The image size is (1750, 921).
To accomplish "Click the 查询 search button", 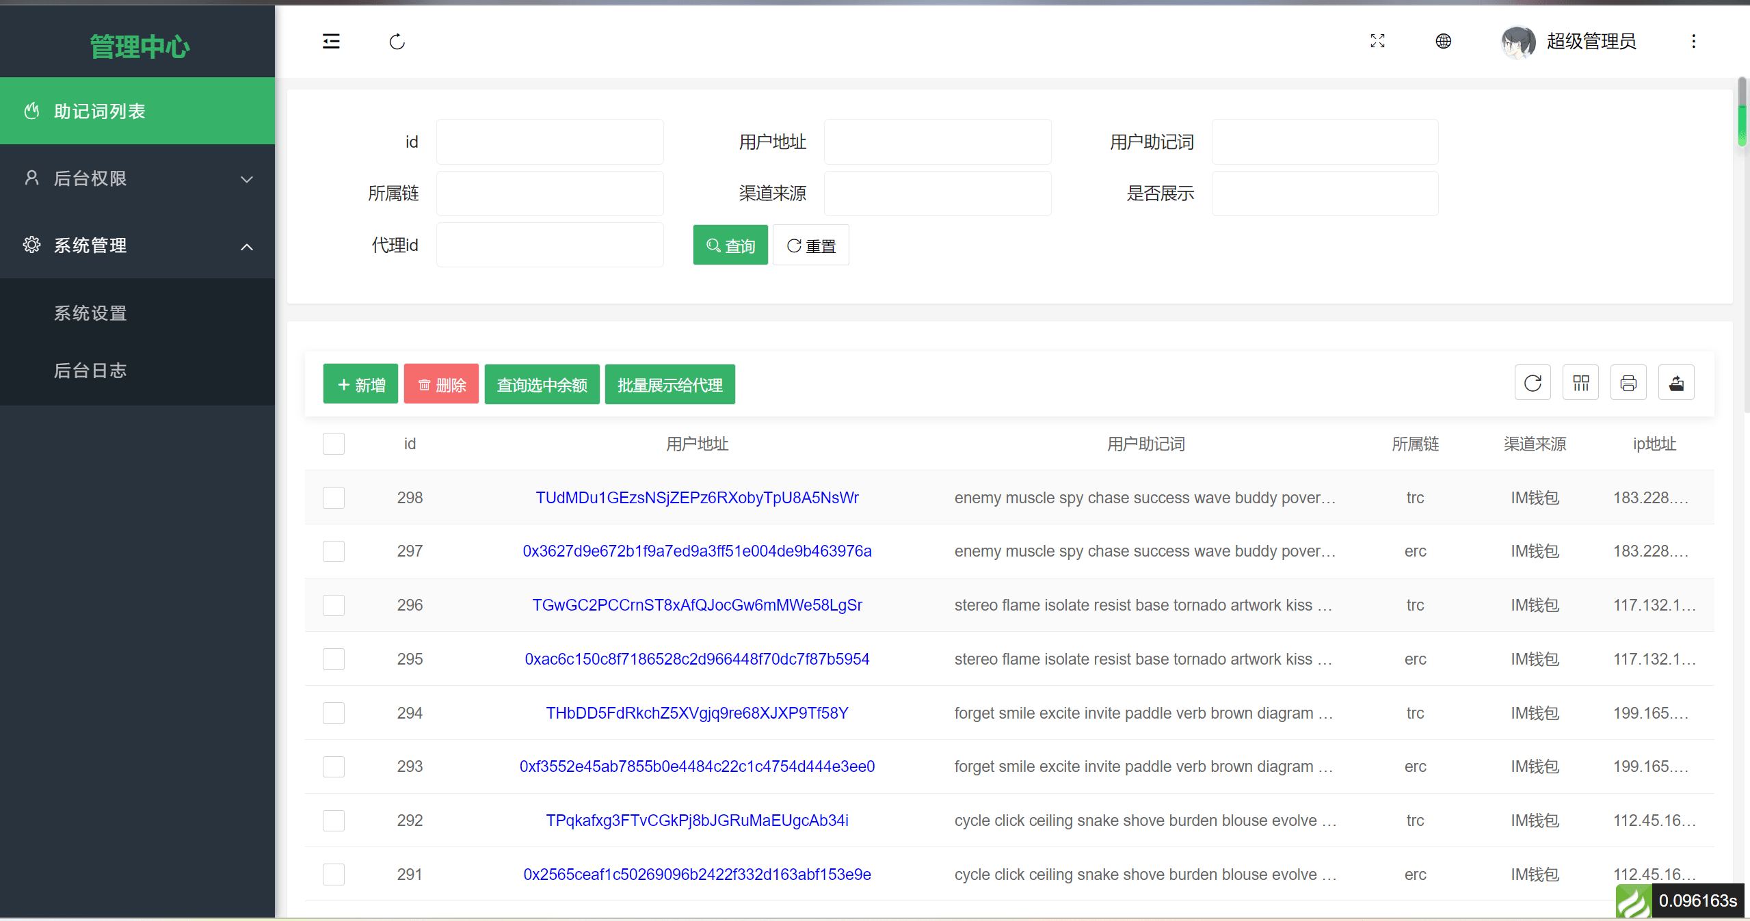I will [x=729, y=245].
